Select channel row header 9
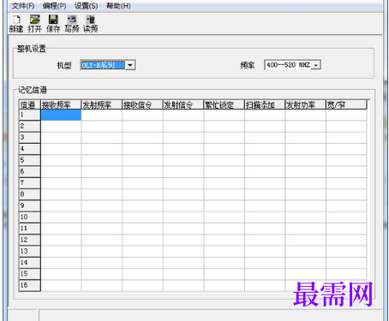This screenshot has width=389, height=321. [x=30, y=206]
